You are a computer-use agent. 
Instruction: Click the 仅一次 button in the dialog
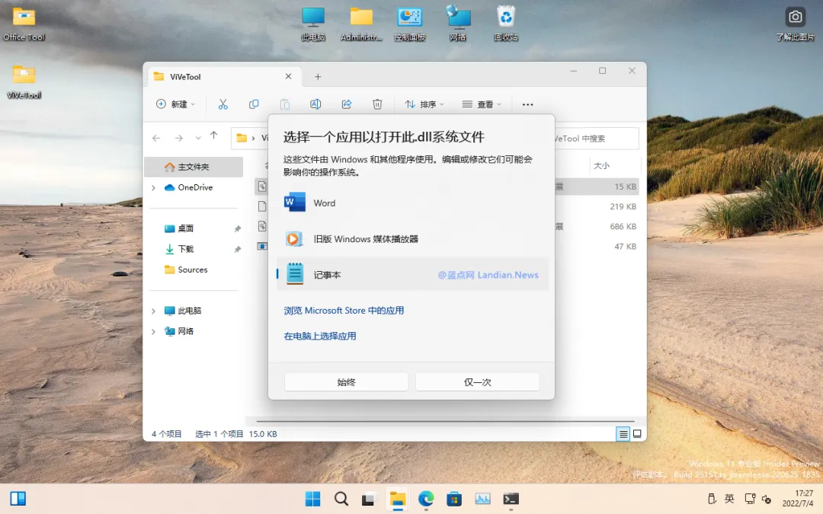pyautogui.click(x=478, y=382)
